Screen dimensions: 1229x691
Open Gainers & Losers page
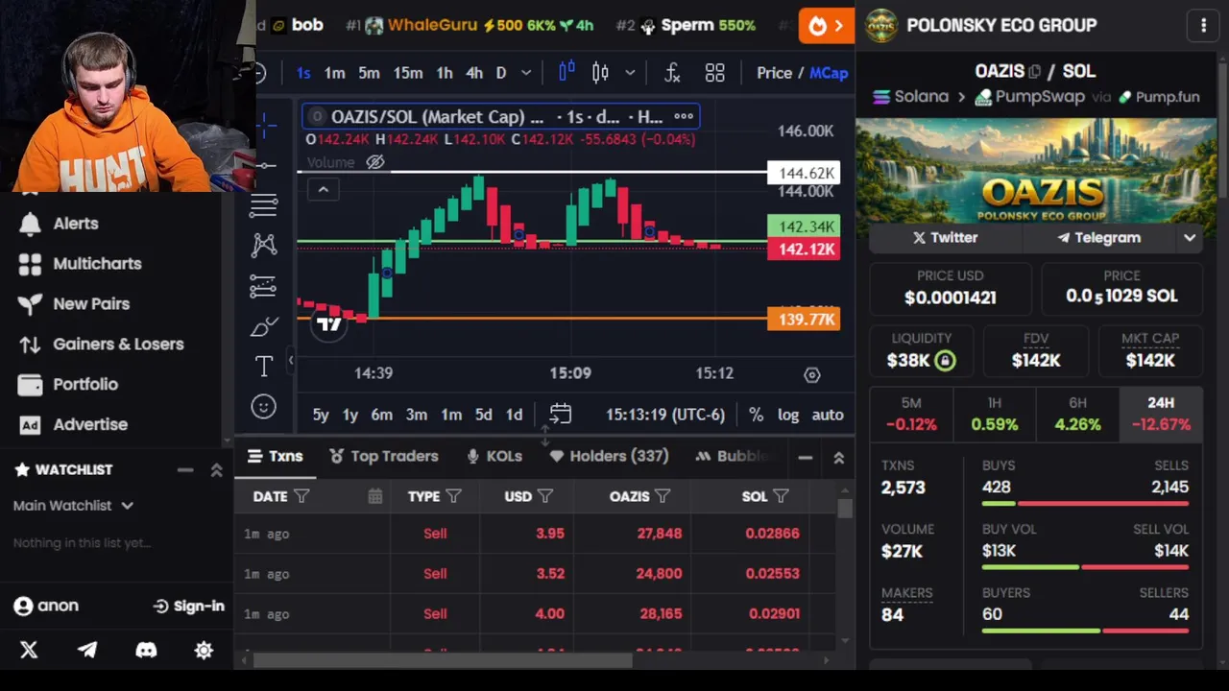pos(118,345)
